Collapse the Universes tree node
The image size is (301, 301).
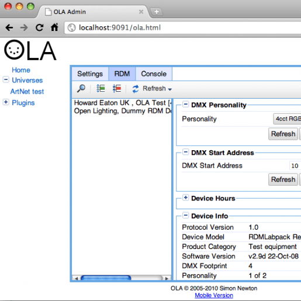[6, 79]
